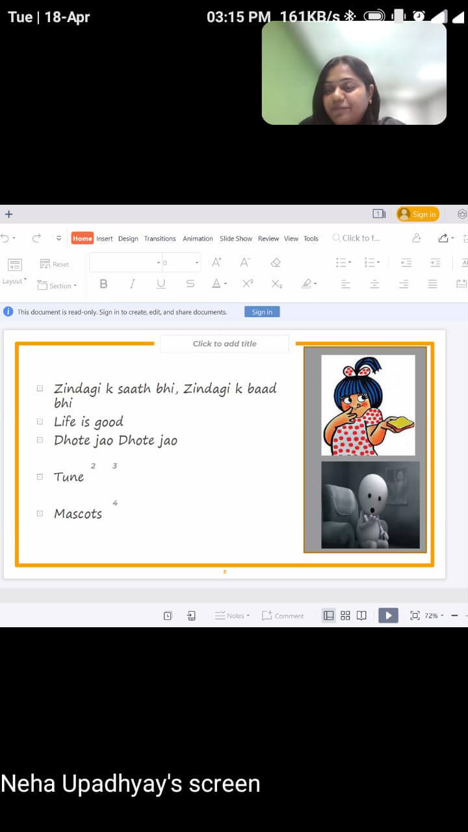Click the clock-like icon in status bar
This screenshot has width=468, height=832.
click(168, 616)
